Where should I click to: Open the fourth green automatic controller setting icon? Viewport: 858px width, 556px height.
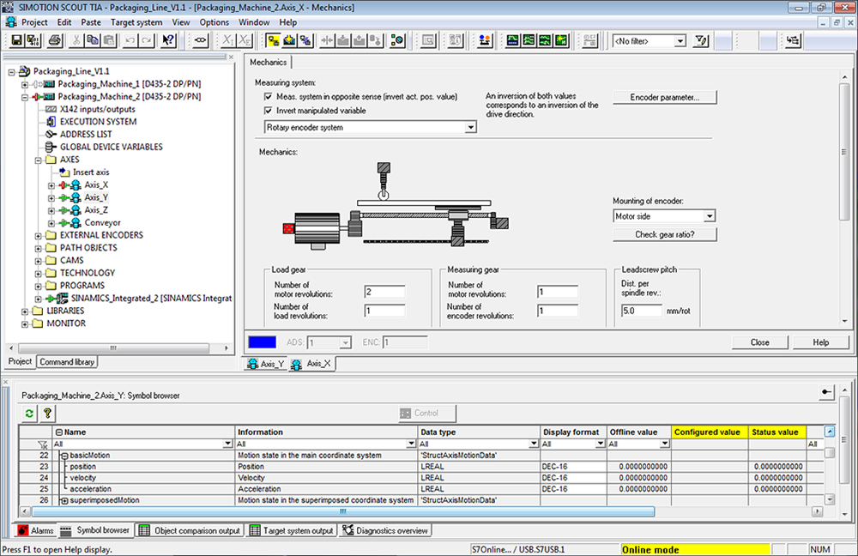coord(561,40)
